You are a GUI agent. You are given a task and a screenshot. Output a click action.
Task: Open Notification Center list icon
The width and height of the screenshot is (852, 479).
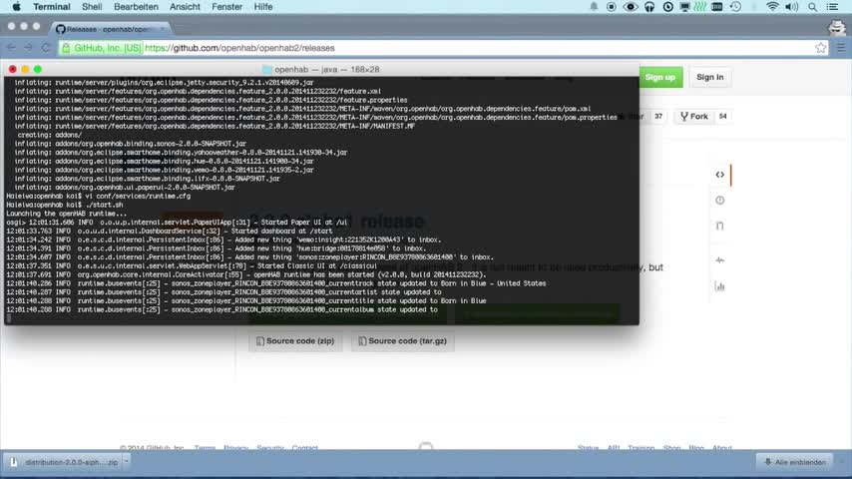pos(832,7)
